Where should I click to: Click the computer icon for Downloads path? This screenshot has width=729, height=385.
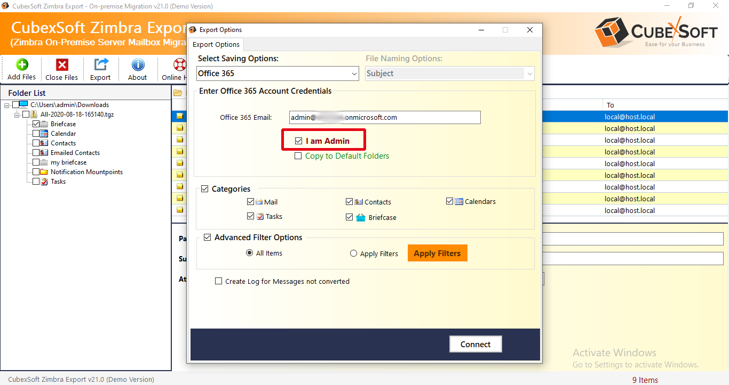coord(24,104)
